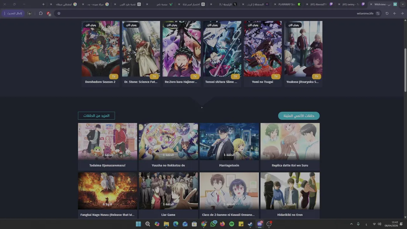Open Steam from the taskbar
The width and height of the screenshot is (407, 229).
250,224
